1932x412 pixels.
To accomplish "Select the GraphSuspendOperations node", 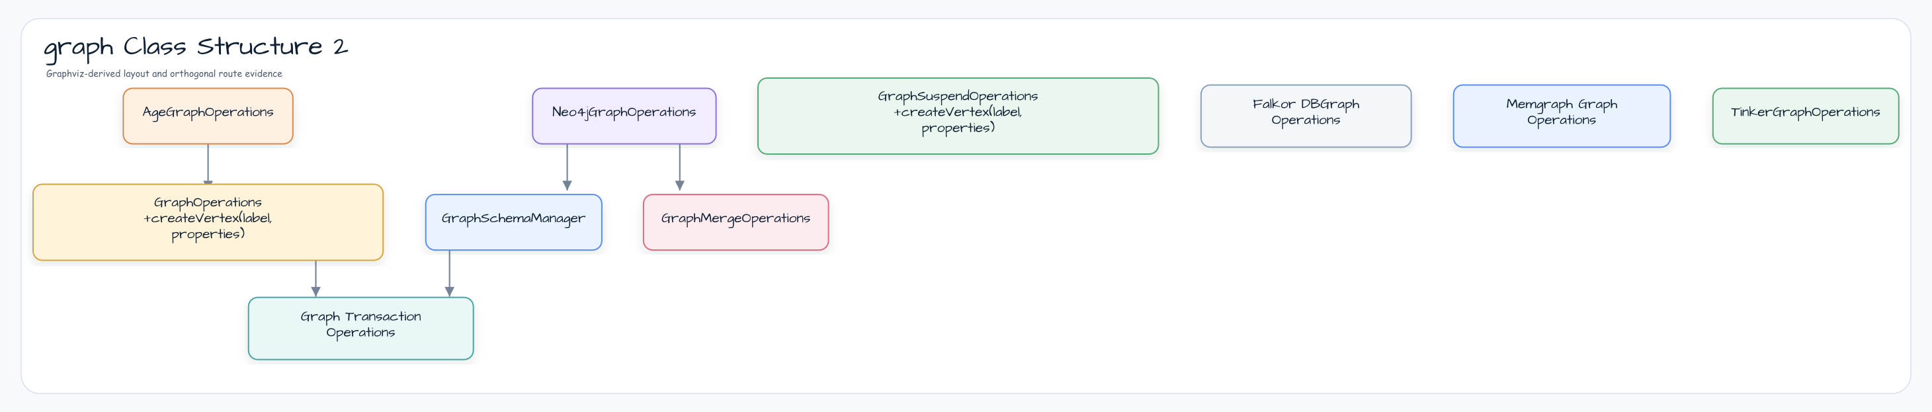I will point(958,116).
